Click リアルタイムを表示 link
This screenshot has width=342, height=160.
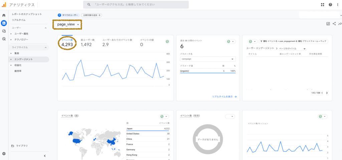pyautogui.click(x=224, y=96)
